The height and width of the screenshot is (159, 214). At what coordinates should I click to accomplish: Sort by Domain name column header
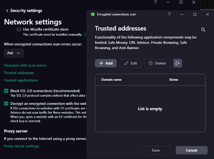coord(111,80)
